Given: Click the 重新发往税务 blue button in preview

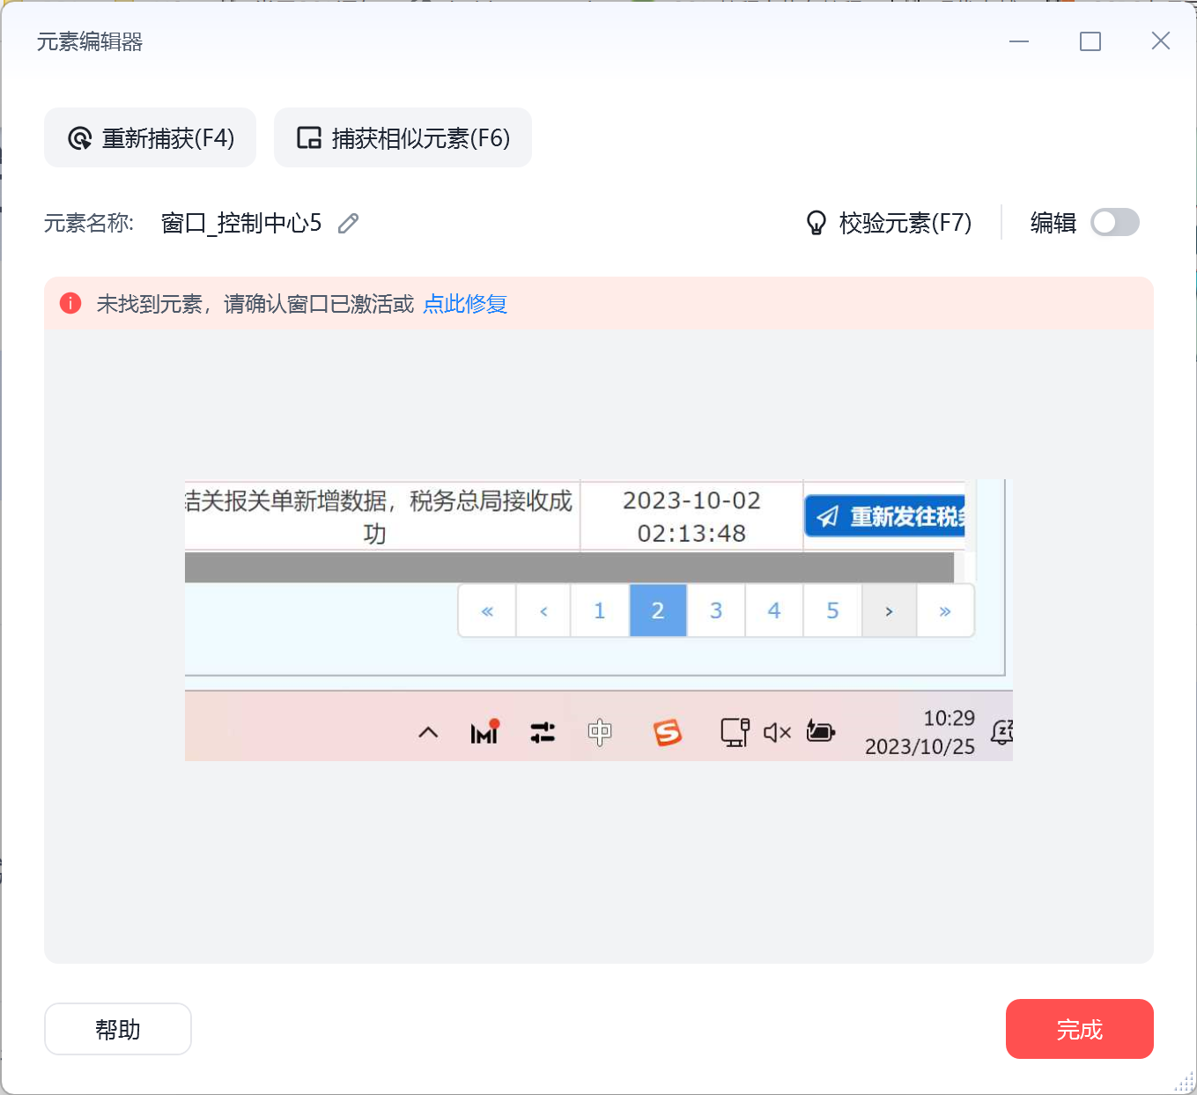Looking at the screenshot, I should [885, 516].
